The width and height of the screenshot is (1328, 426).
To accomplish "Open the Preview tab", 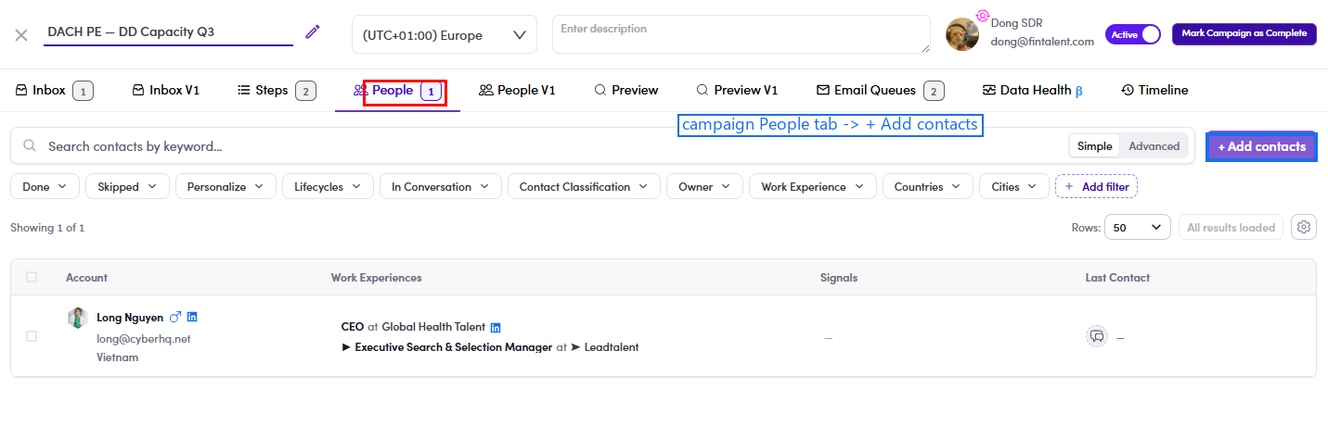I will tap(626, 91).
